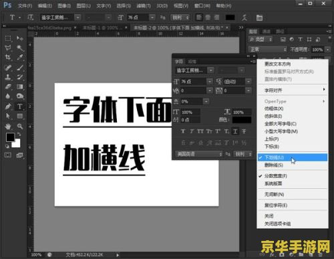Select the Pen tool
334x259 pixels.
pos(8,106)
